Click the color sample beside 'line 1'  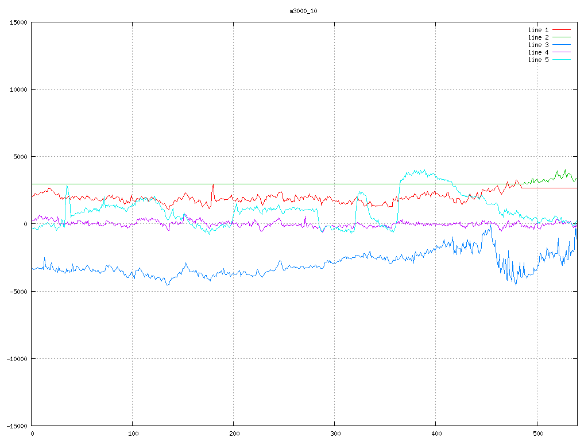(562, 30)
